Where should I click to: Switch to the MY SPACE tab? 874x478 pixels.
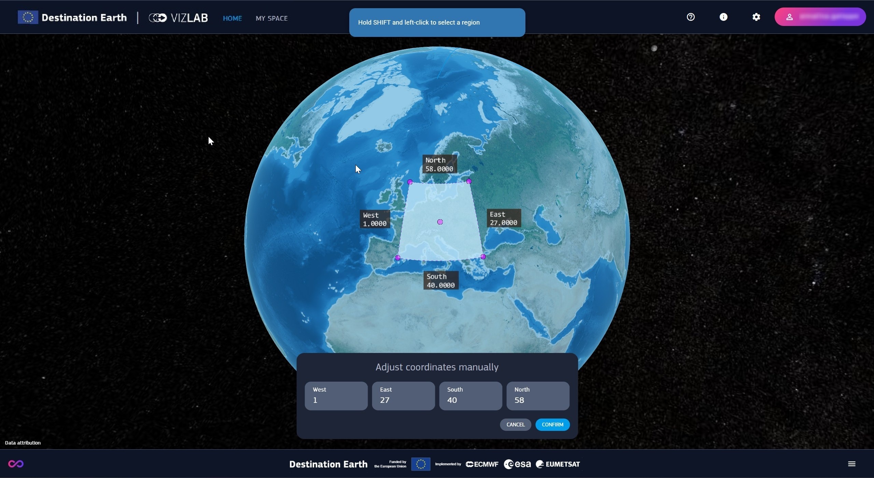coord(271,18)
